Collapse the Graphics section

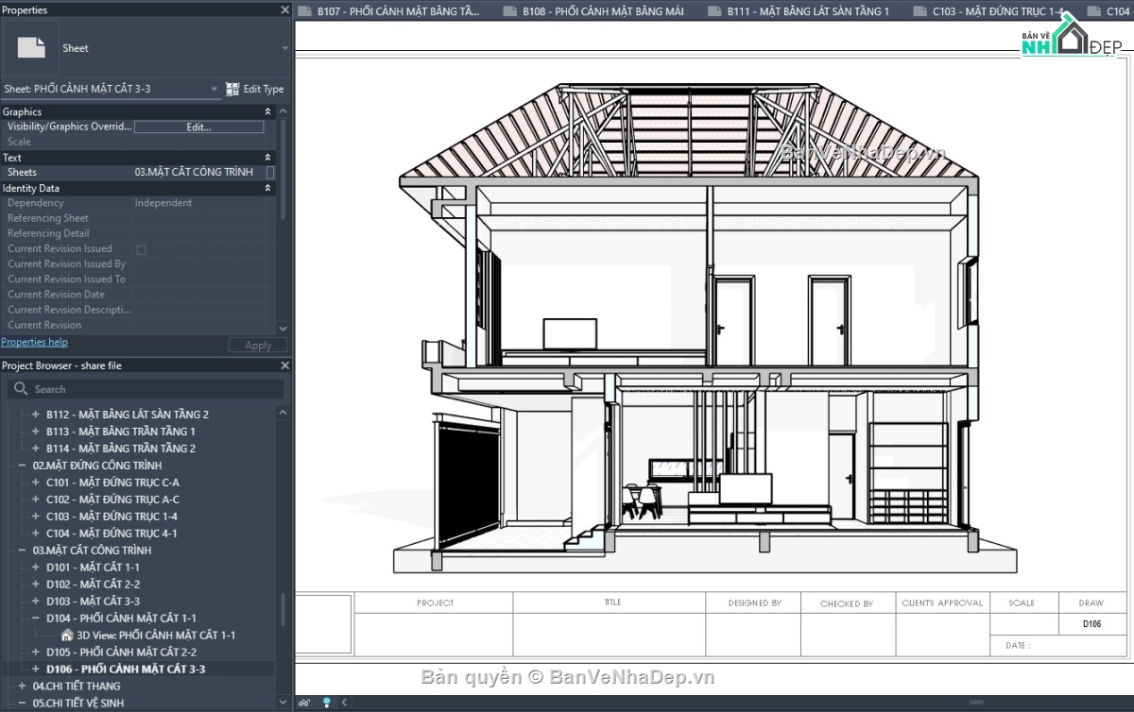(x=267, y=112)
